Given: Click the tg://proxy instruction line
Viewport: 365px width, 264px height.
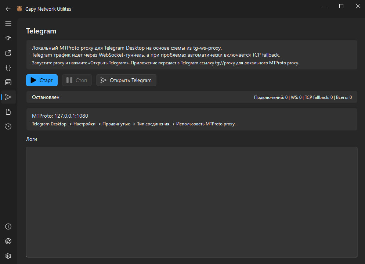Looking at the screenshot, I should 166,63.
